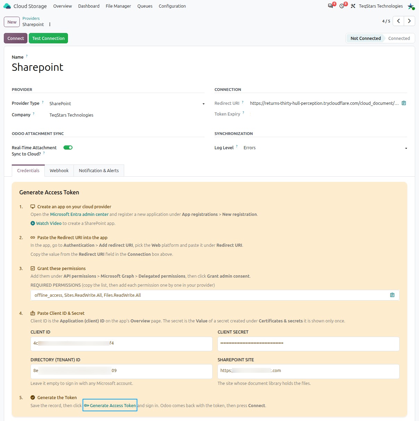Open the File Manager menu
The height and width of the screenshot is (421, 419).
(x=118, y=6)
